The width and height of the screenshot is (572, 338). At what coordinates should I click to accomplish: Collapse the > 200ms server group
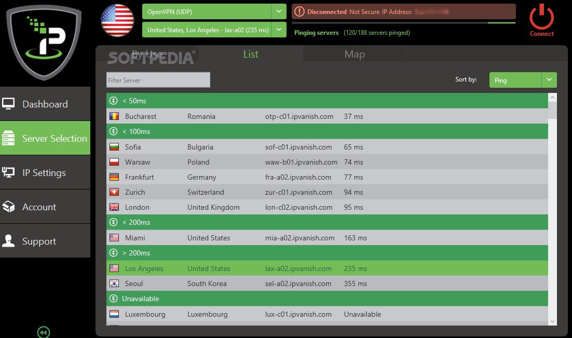[114, 252]
